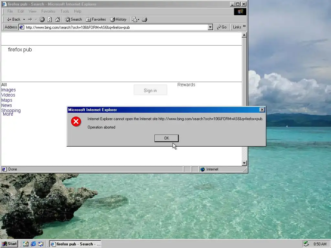Image resolution: width=331 pixels, height=248 pixels.
Task: Click the page icon in the Address bar
Action: pyautogui.click(x=22, y=27)
